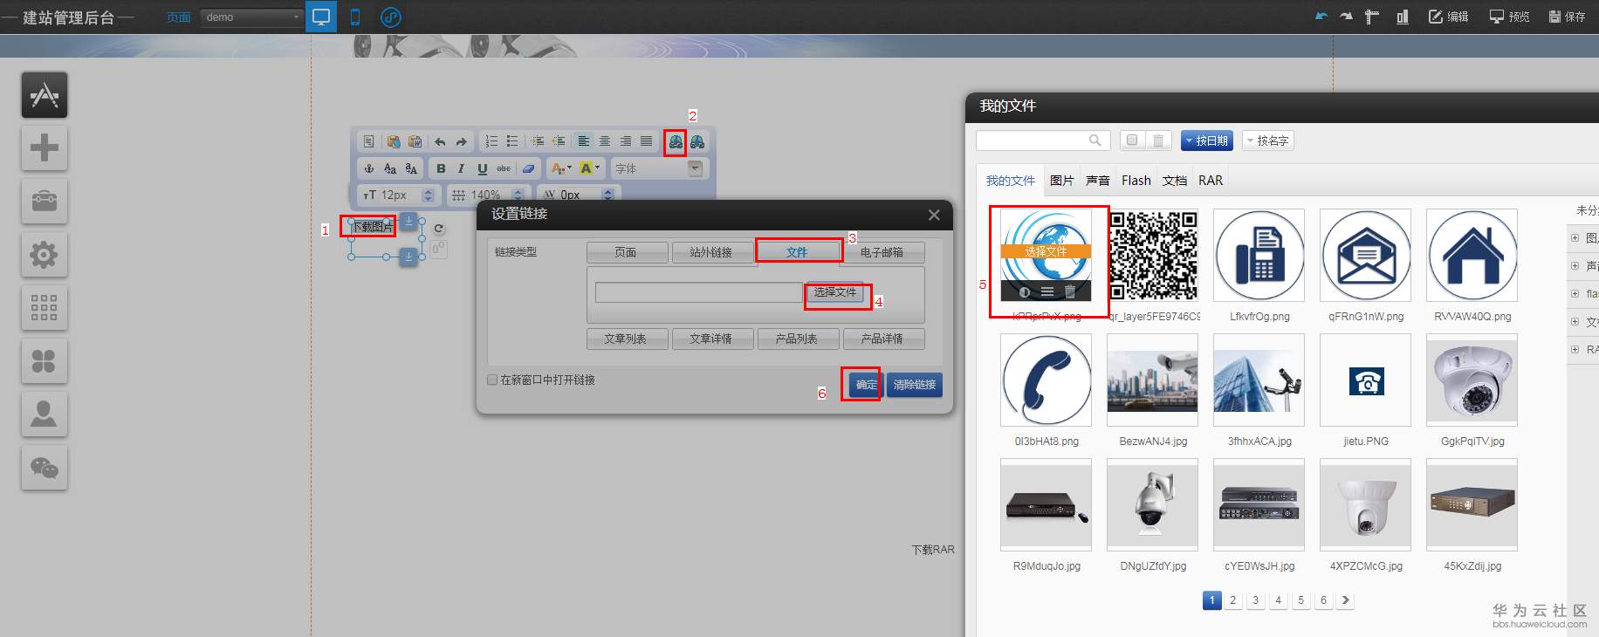The image size is (1599, 637).
Task: Apply bold formatting in editor toolbar
Action: coord(441,168)
